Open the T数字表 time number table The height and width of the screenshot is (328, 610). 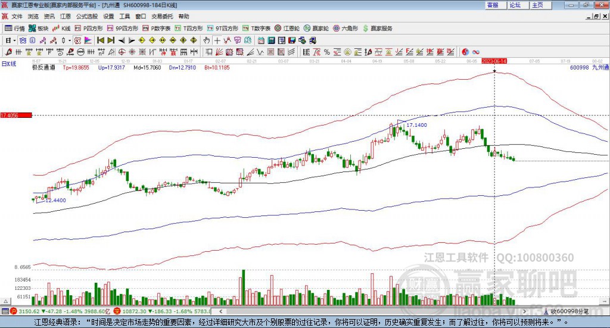coord(256,29)
